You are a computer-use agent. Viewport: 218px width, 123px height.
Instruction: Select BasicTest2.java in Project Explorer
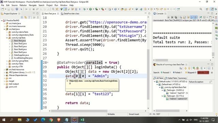click(20, 43)
